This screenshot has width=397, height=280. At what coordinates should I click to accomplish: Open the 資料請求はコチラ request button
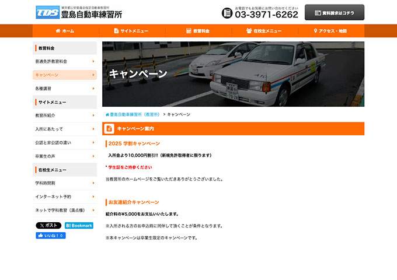tap(335, 13)
